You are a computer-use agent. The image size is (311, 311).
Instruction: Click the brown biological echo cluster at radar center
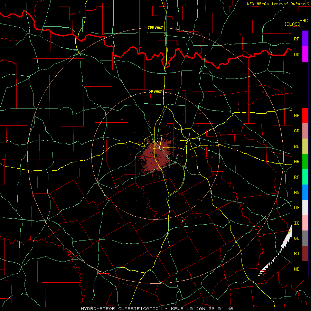point(156,157)
